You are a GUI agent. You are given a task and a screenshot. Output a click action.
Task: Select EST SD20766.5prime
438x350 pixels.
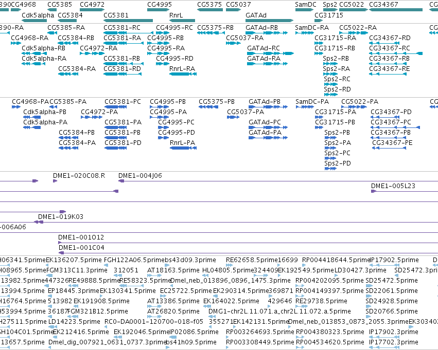pyautogui.click(x=392, y=311)
